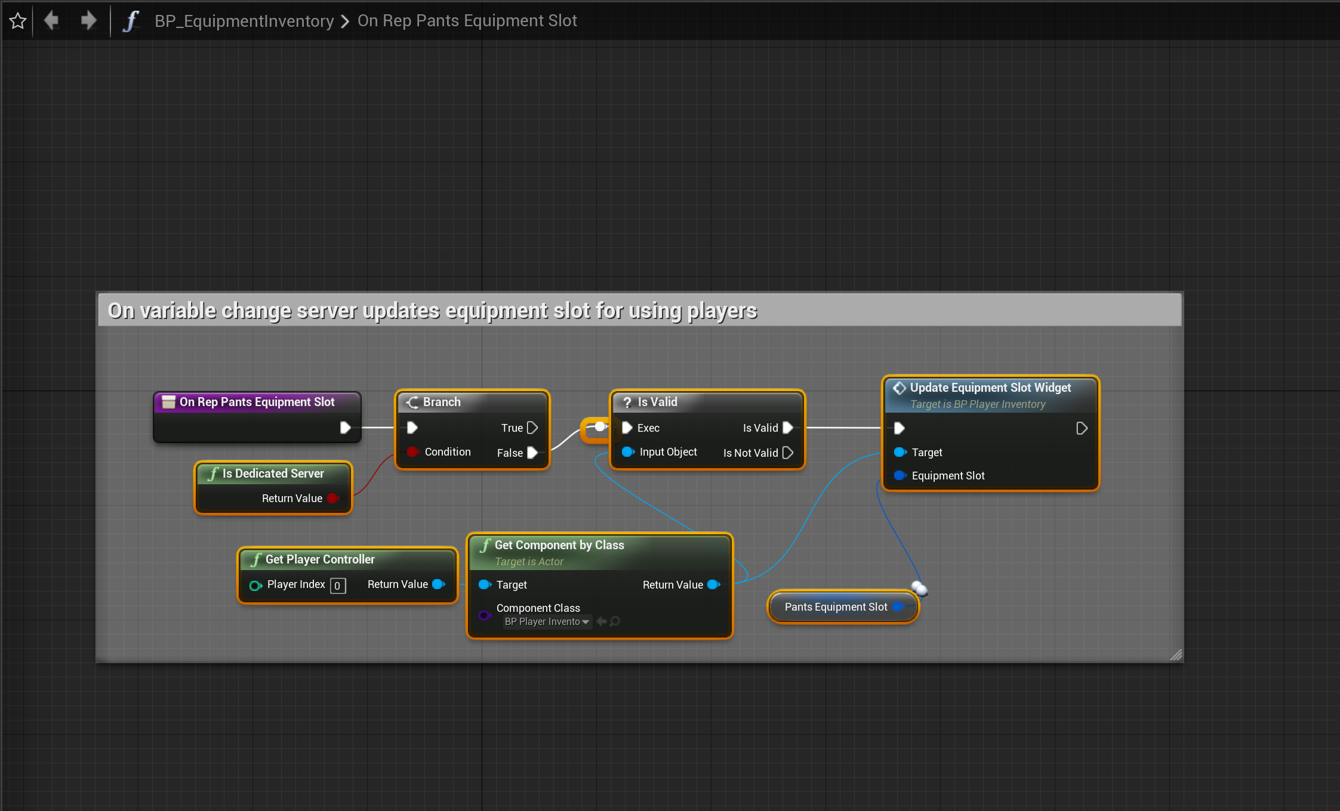Click the On Rep Pants Equipment Slot breadcrumb

pyautogui.click(x=467, y=21)
